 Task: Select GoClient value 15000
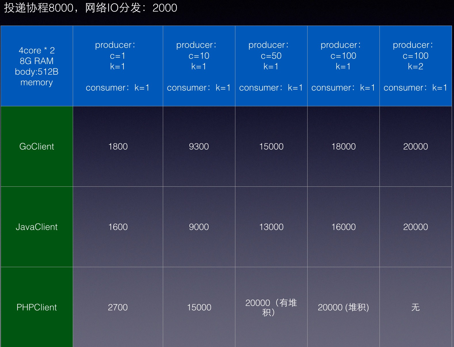pos(271,146)
